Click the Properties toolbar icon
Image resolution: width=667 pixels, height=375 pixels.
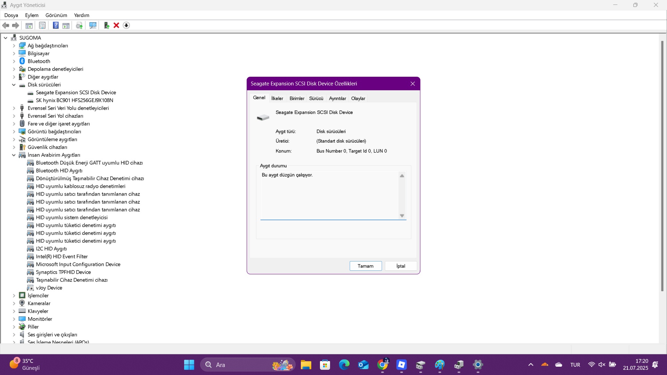pyautogui.click(x=42, y=25)
